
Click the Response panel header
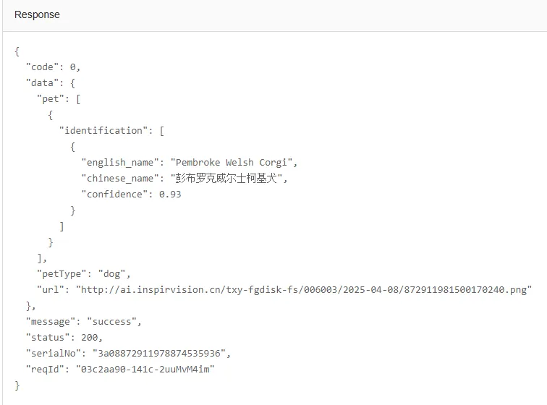tap(37, 14)
